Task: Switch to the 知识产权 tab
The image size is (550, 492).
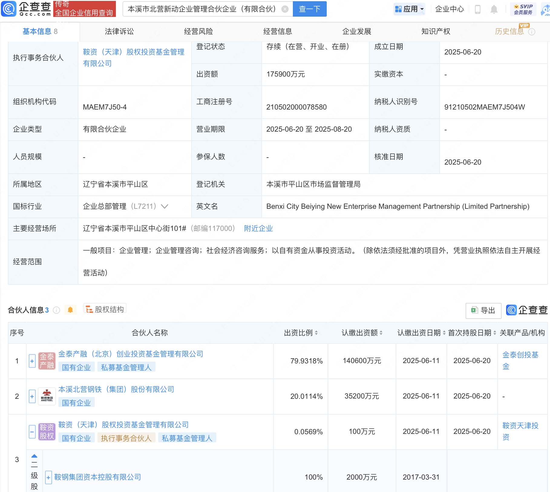Action: point(436,31)
